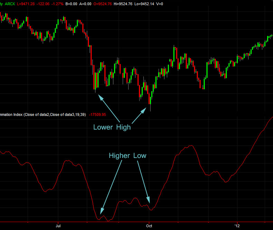Click the percent change -1.27% value
Screen dimensions: 273x230
[57, 4]
